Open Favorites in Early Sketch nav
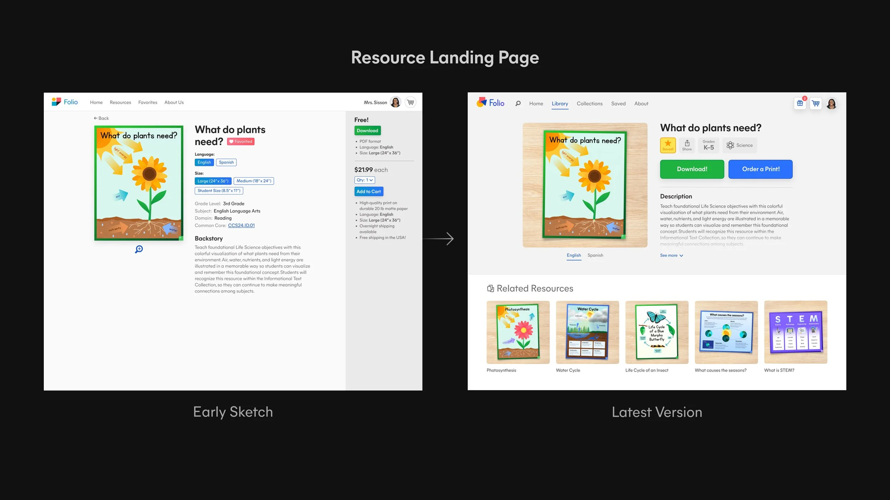 148,102
